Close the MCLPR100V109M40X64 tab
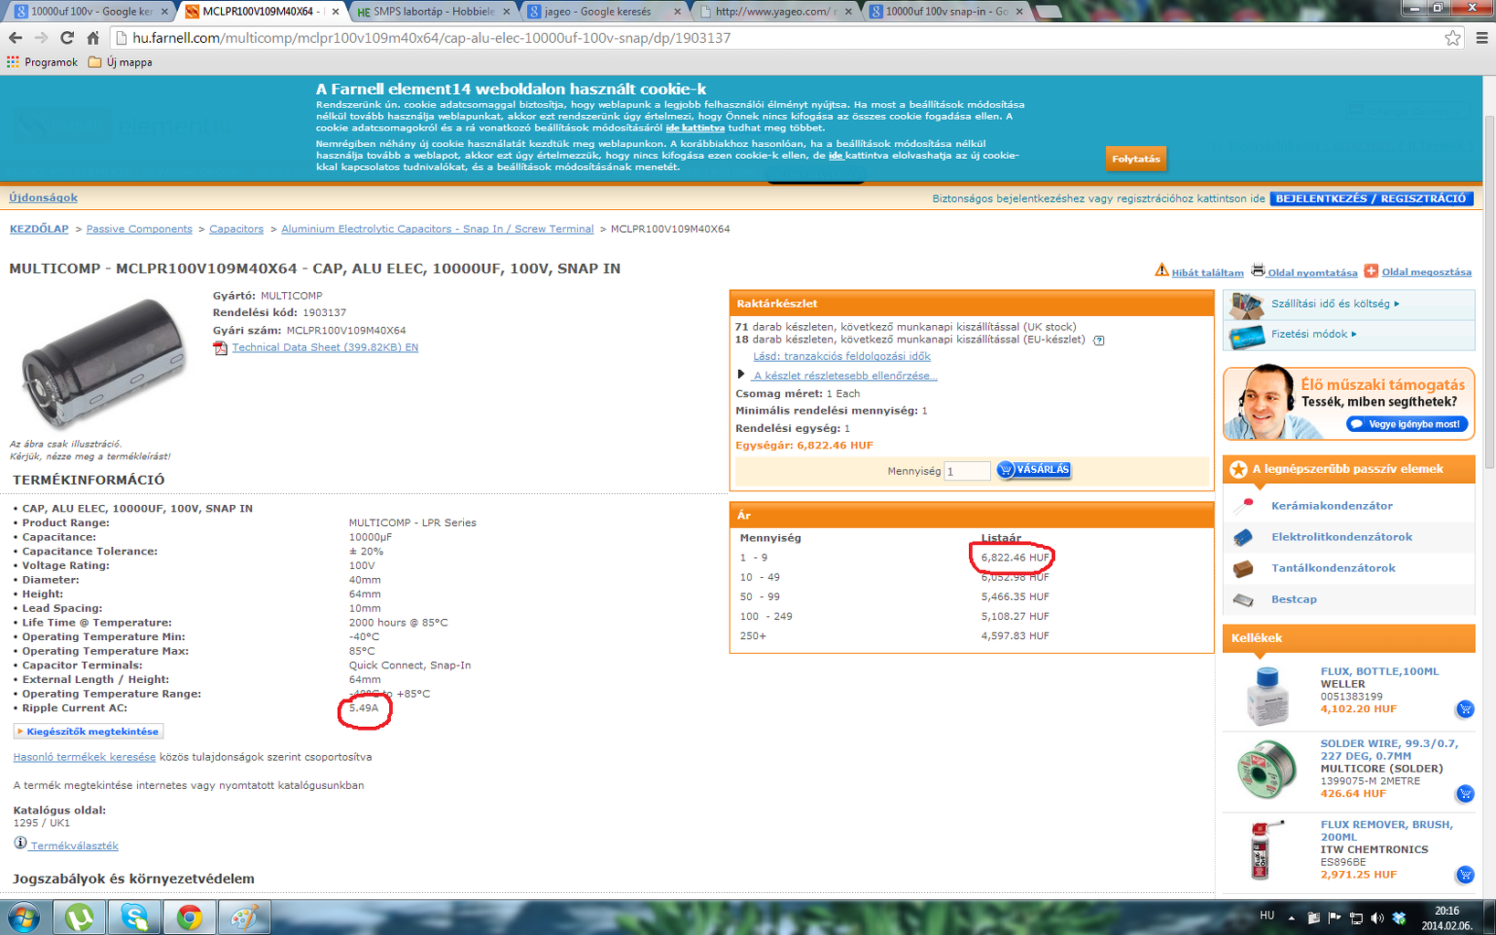Viewport: 1496px width, 935px height. point(335,12)
